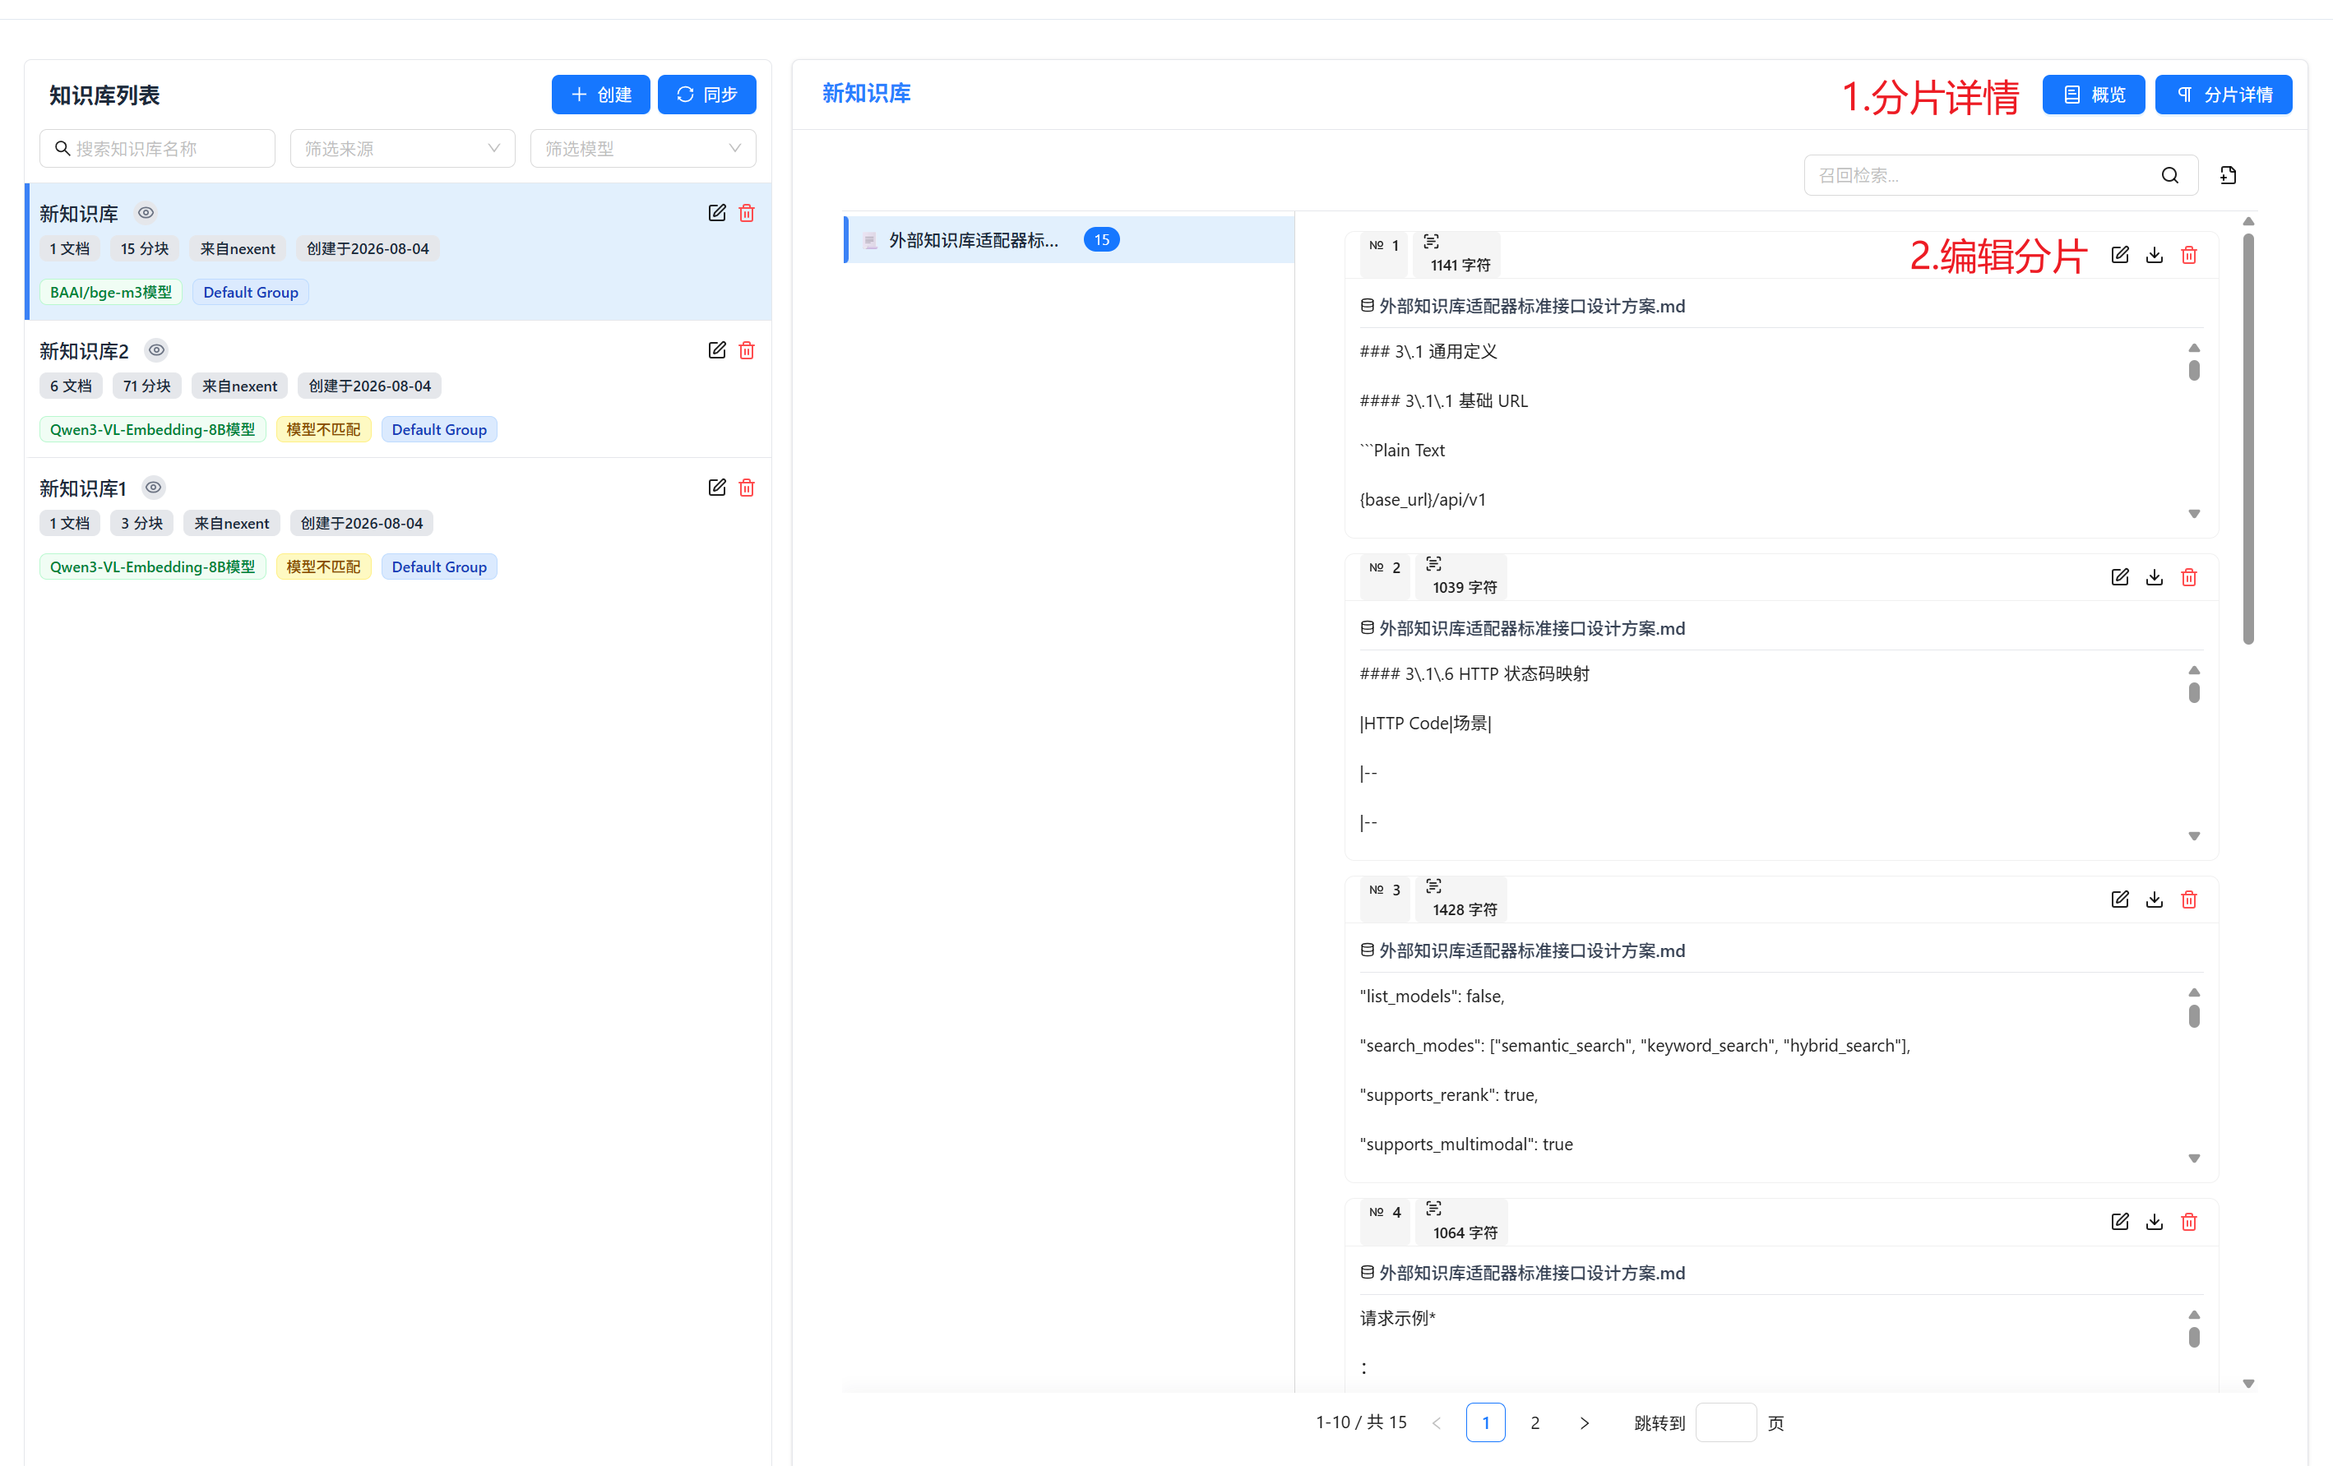Click the next page arrow
Viewport: 2333px width, 1466px height.
tap(1584, 1423)
